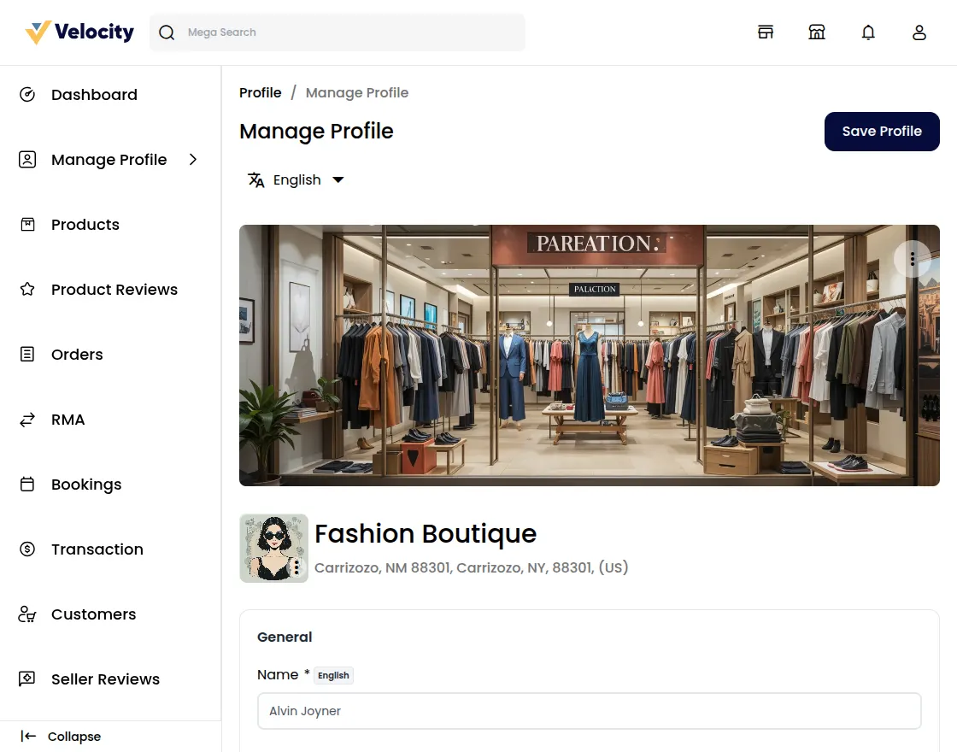Viewport: 957px width, 752px height.
Task: Click the Velocity logo
Action: click(77, 32)
